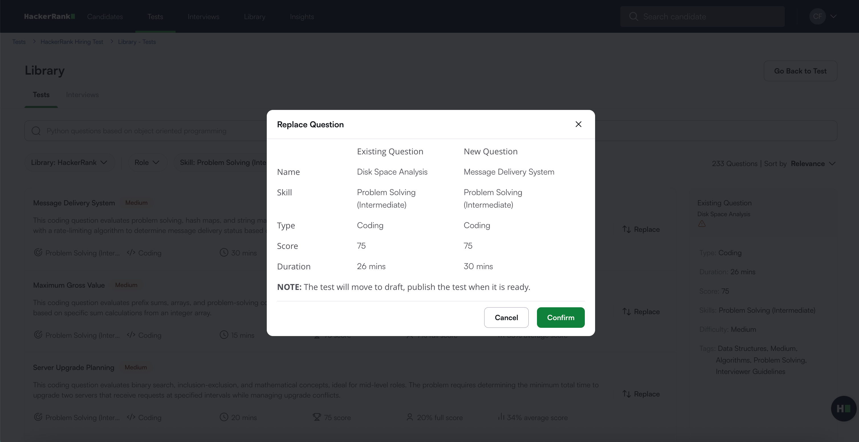Click the HackerRank Hiring Test breadcrumb
This screenshot has height=442, width=859.
72,42
